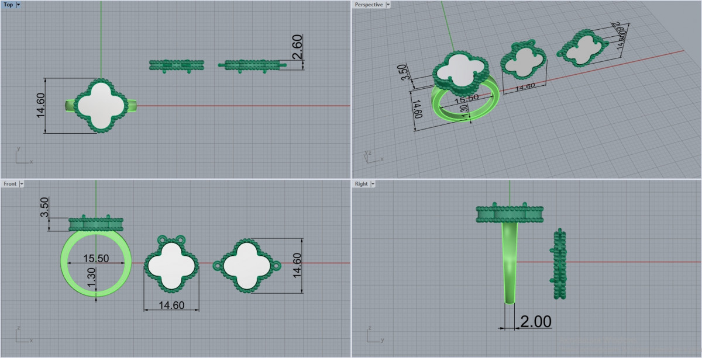Select the clover ring head in Top view
Viewport: 702px width, 358px height.
point(101,105)
